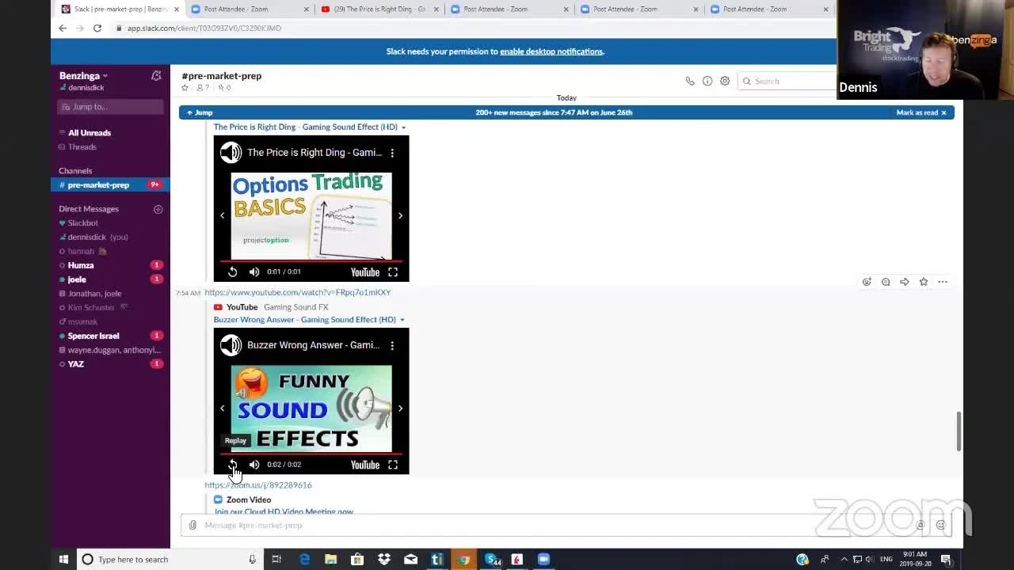1014x570 pixels.
Task: Go to next video on Price is Right player
Action: point(400,215)
